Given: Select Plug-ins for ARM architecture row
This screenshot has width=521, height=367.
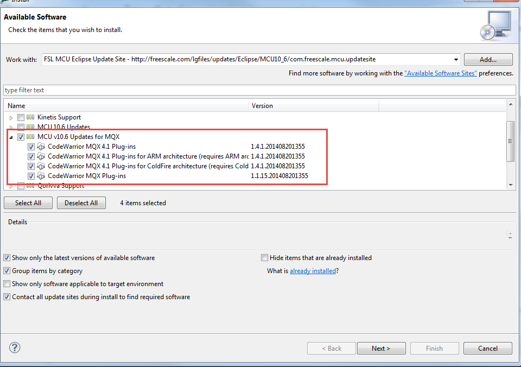Looking at the screenshot, I should pyautogui.click(x=148, y=156).
